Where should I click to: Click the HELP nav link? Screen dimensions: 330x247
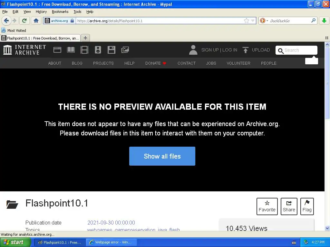(x=130, y=63)
